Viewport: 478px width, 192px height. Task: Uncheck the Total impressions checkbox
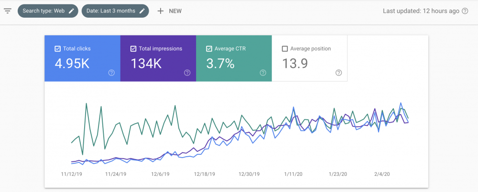133,49
